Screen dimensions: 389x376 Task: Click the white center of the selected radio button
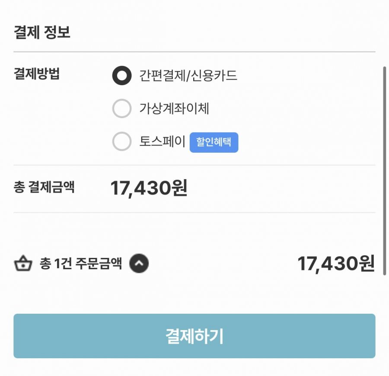pos(122,75)
